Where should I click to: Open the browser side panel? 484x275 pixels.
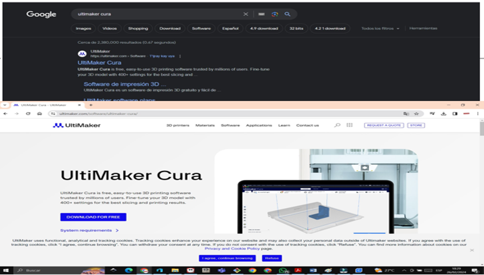click(x=455, y=114)
